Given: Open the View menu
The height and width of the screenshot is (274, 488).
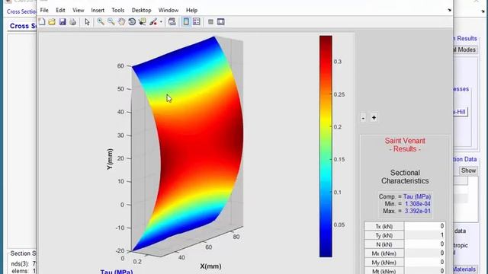Looking at the screenshot, I should (78, 10).
